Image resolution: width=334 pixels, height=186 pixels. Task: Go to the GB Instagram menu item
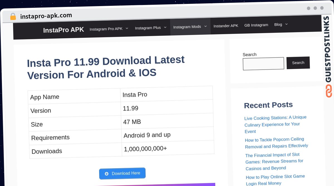point(256,25)
